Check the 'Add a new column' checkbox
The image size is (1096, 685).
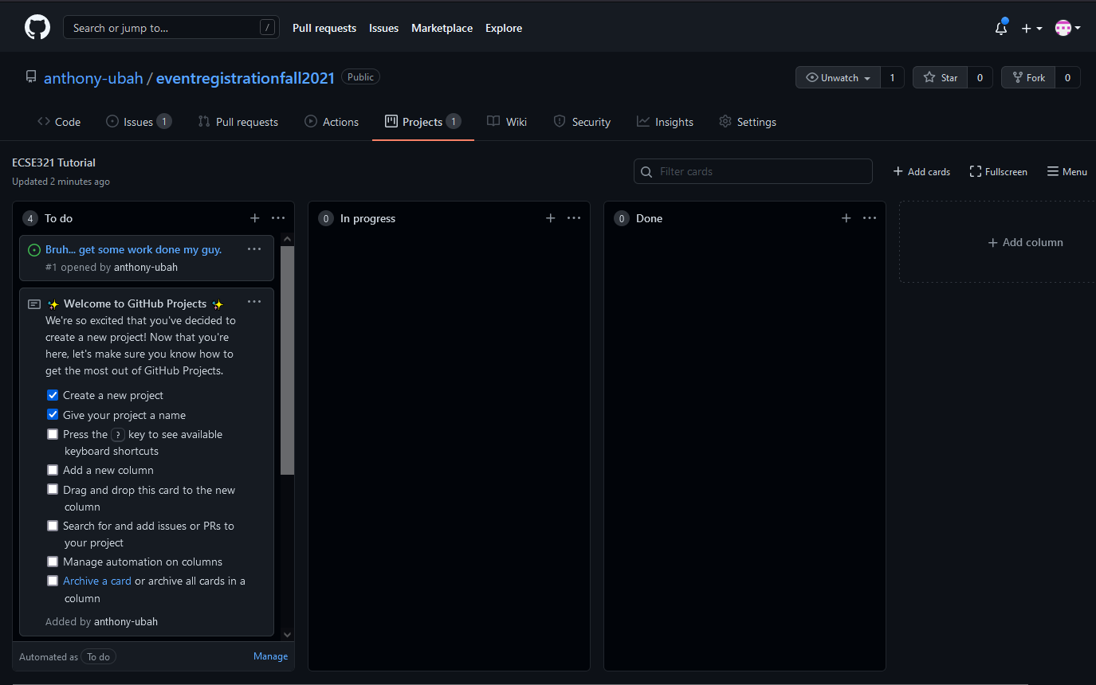(53, 470)
